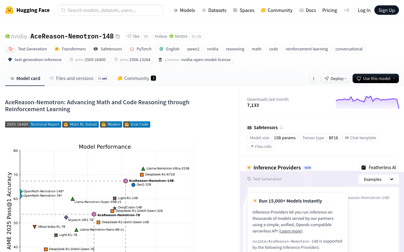Select the text-generation-inference tag
The height and width of the screenshot is (252, 404).
click(x=35, y=60)
